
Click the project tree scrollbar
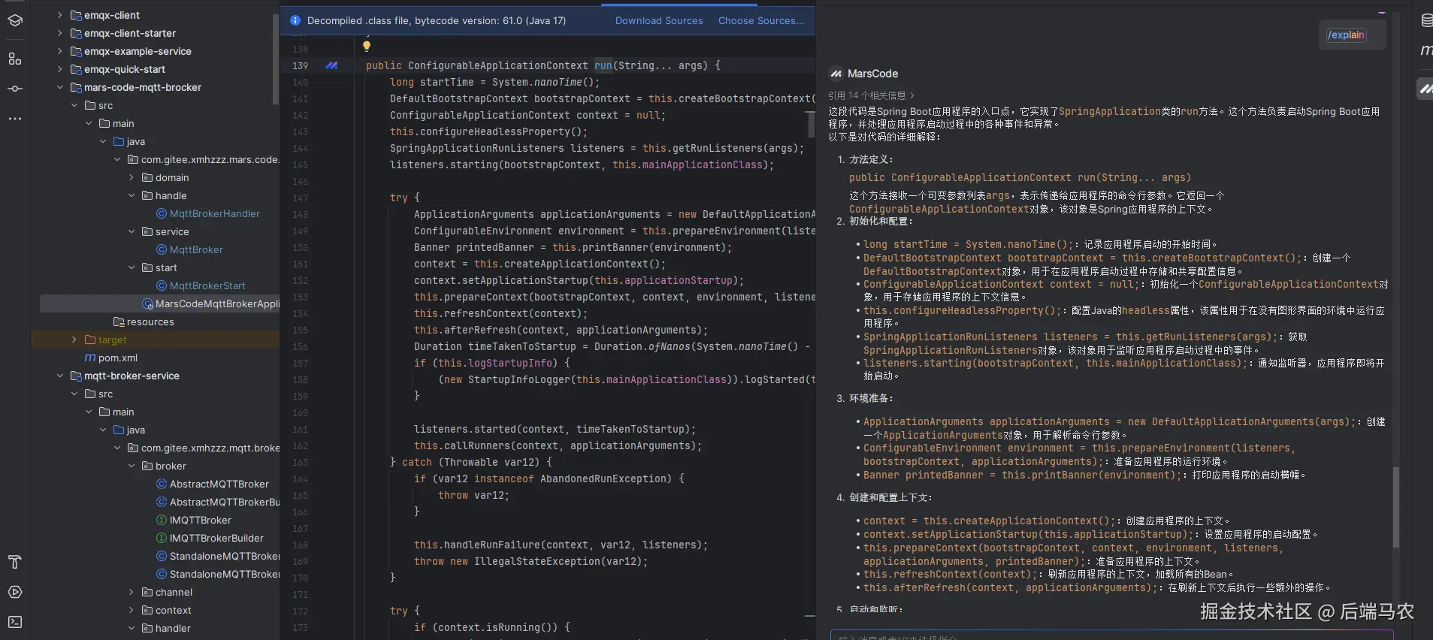276,60
